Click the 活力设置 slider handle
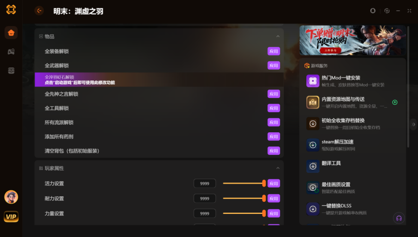 tap(264, 184)
